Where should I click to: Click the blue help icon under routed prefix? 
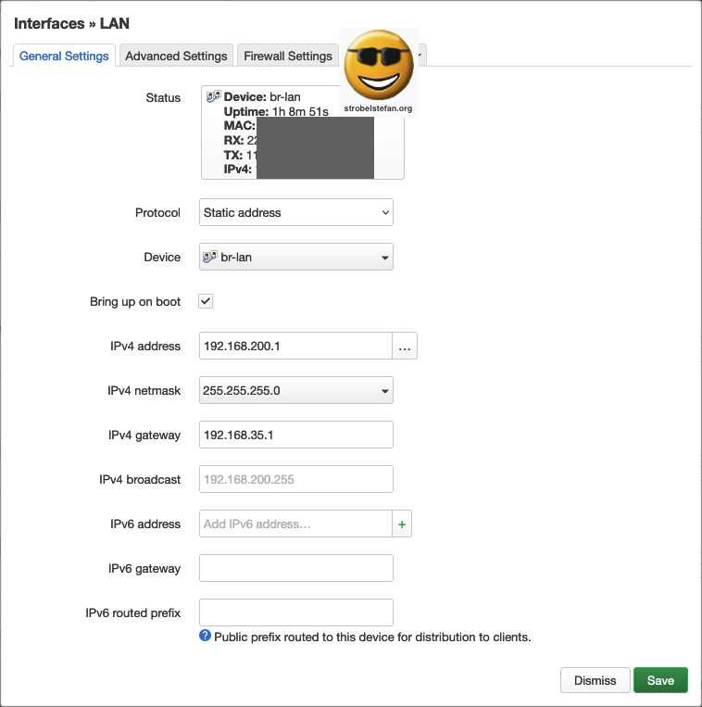[205, 636]
